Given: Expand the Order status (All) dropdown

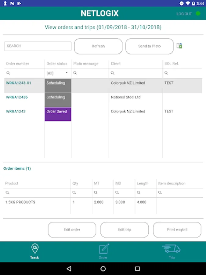Looking at the screenshot, I should (57, 73).
